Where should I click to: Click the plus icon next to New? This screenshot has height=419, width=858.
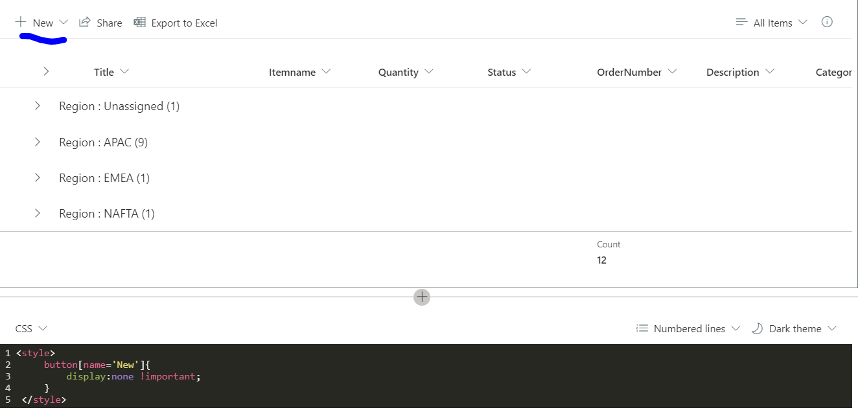click(x=21, y=22)
